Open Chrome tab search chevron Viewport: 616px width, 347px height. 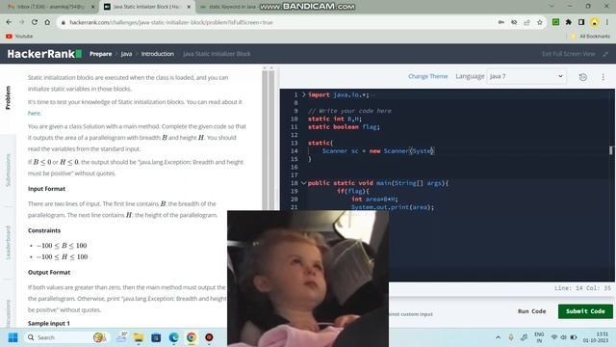552,7
